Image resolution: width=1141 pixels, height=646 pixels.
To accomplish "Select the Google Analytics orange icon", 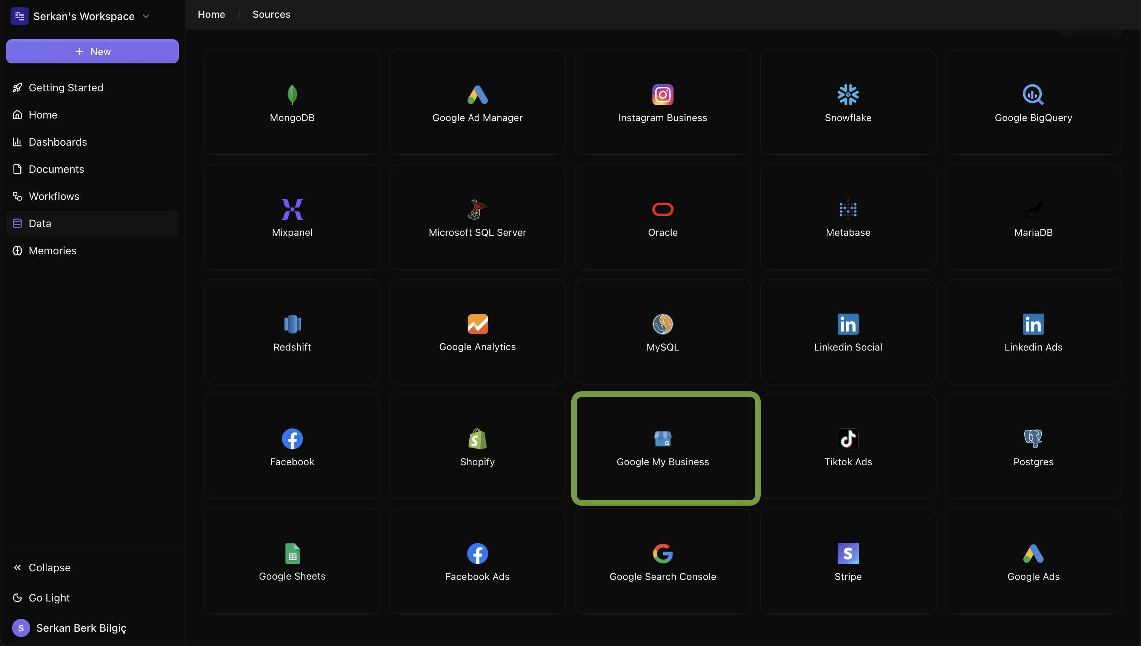I will [477, 324].
